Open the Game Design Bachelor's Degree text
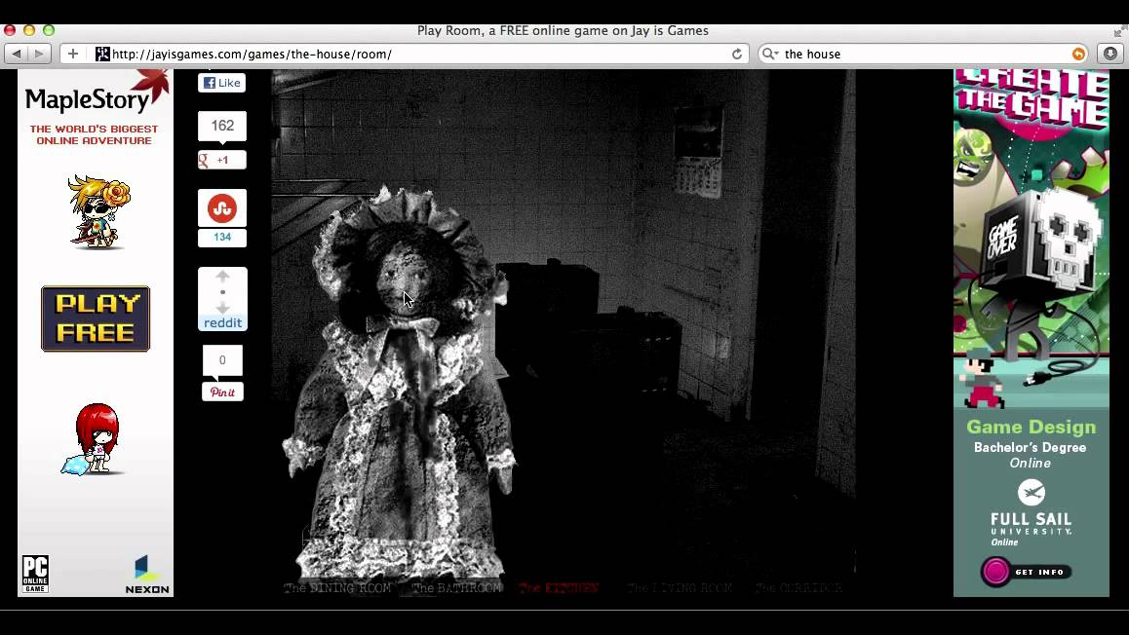This screenshot has width=1129, height=635. click(1031, 444)
